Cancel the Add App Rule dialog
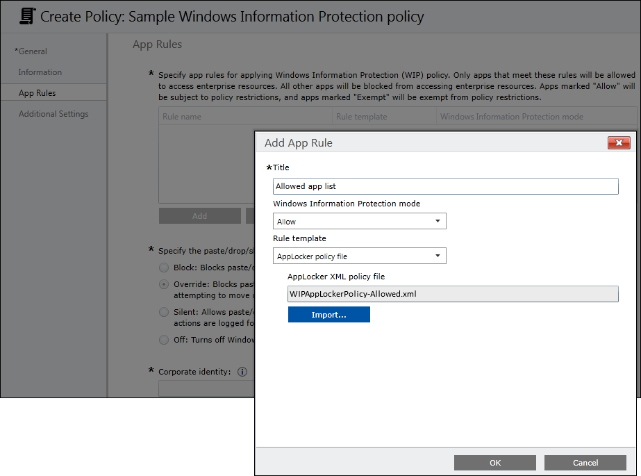 585,463
